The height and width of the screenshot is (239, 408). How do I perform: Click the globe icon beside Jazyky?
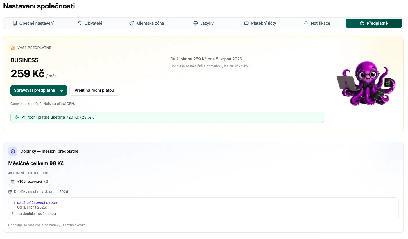[196, 23]
